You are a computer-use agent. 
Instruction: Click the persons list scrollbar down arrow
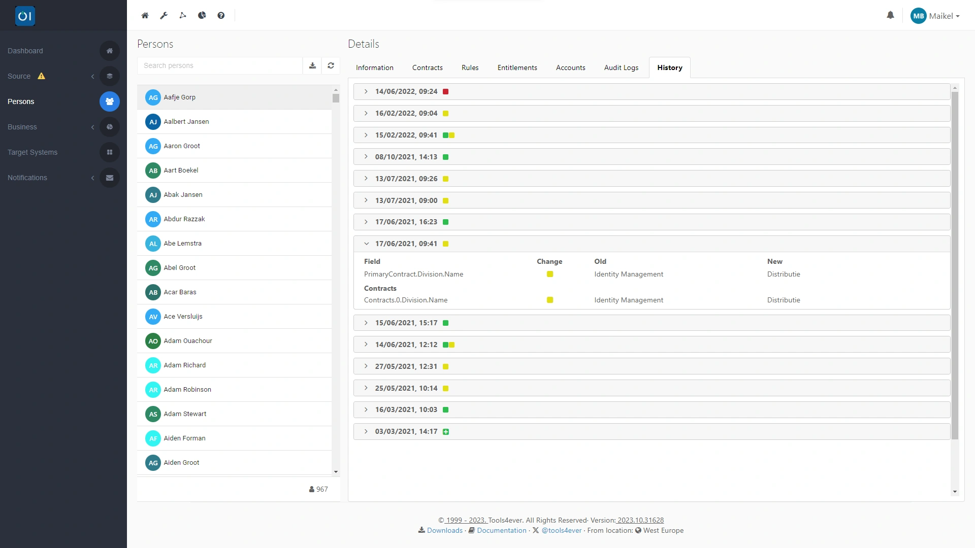tap(336, 472)
